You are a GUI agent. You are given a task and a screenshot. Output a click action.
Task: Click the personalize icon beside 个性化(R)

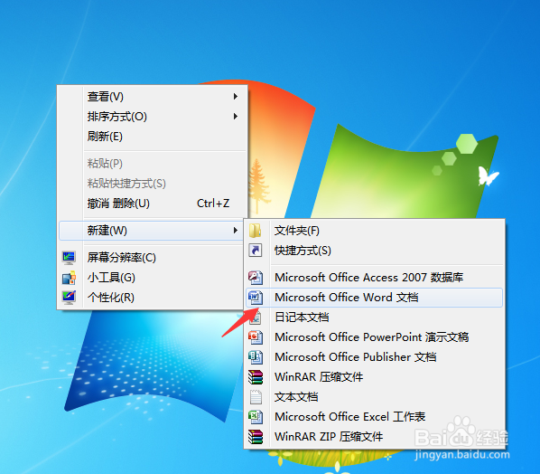coord(69,298)
